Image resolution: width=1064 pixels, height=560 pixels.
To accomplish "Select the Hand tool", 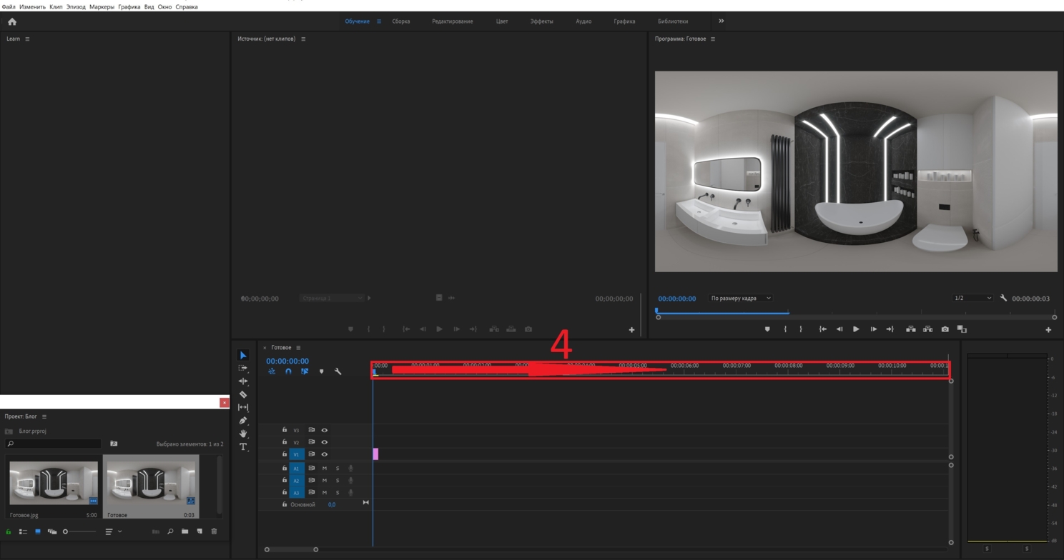I will 243,434.
